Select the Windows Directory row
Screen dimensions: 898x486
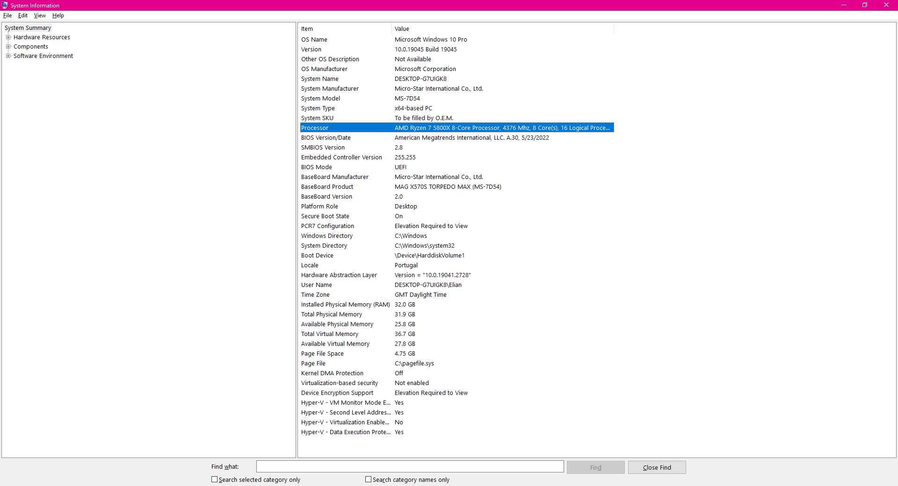coord(457,236)
